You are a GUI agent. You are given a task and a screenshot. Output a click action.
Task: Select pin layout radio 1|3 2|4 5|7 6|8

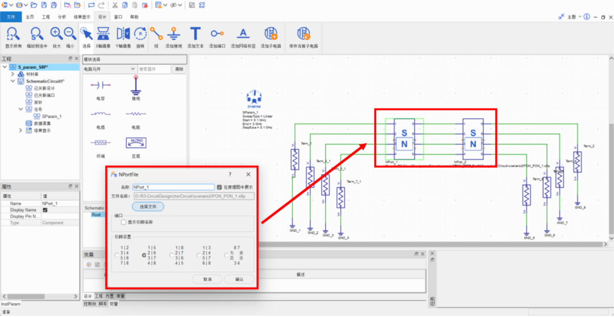(199, 255)
